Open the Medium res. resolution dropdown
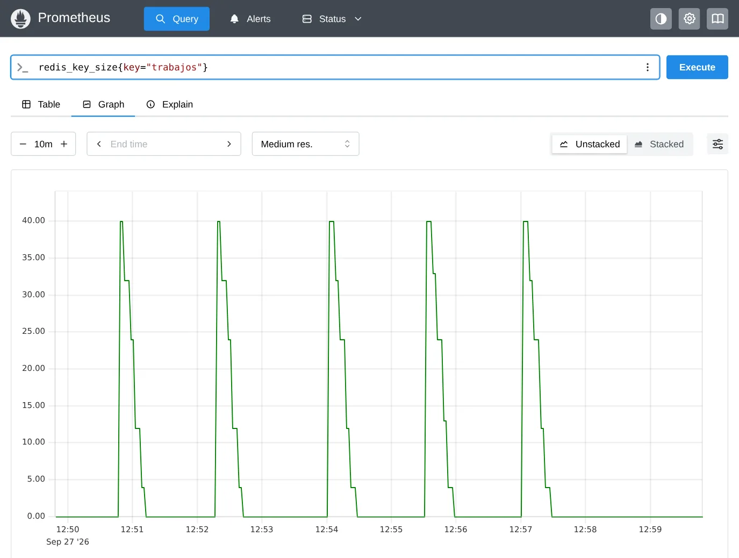This screenshot has width=739, height=558. [x=305, y=144]
